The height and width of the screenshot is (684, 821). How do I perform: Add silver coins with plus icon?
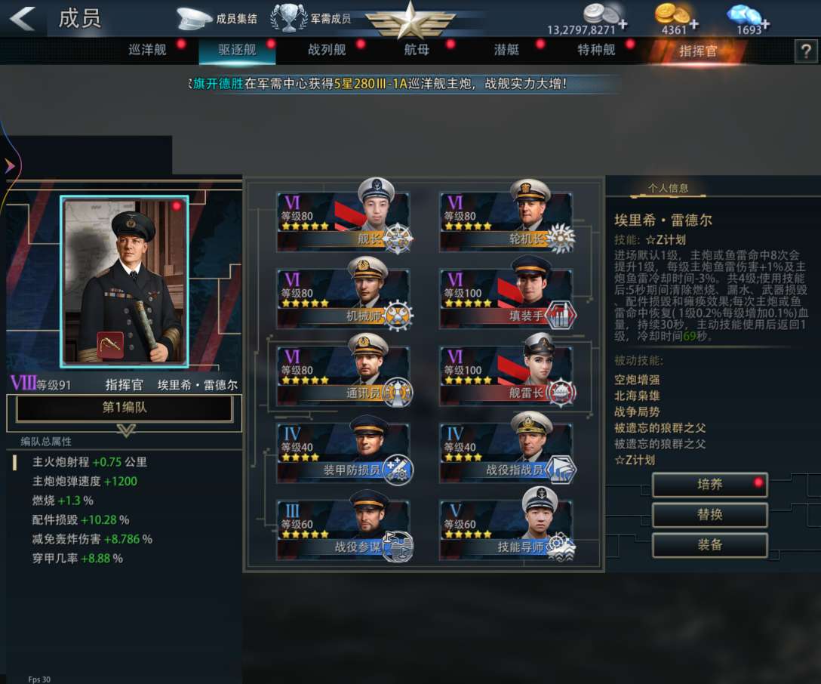[623, 23]
